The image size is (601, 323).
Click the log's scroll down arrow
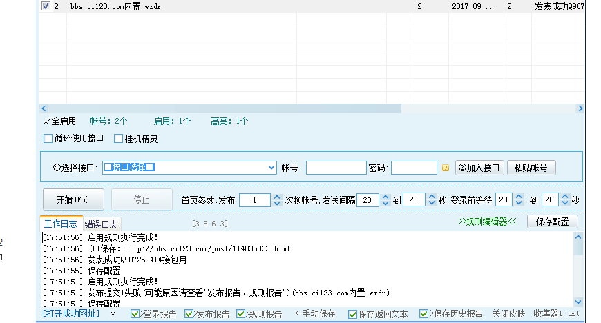coord(578,302)
